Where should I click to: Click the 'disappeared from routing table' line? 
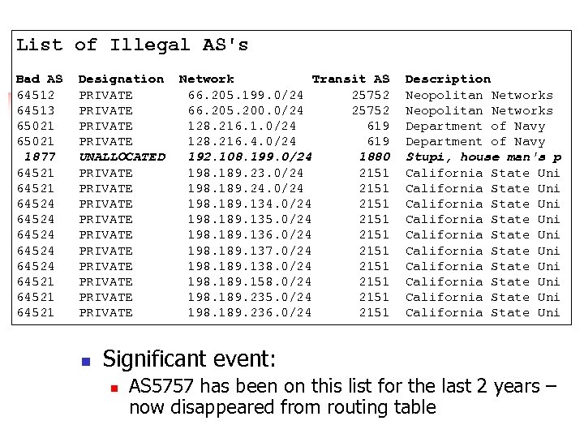click(x=282, y=407)
